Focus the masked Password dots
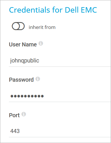 27,96
